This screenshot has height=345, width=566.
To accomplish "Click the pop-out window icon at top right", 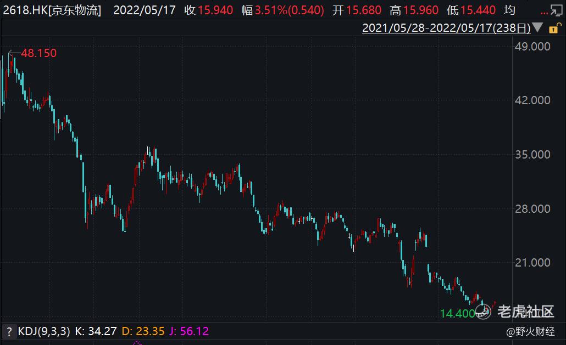I will pos(556,10).
